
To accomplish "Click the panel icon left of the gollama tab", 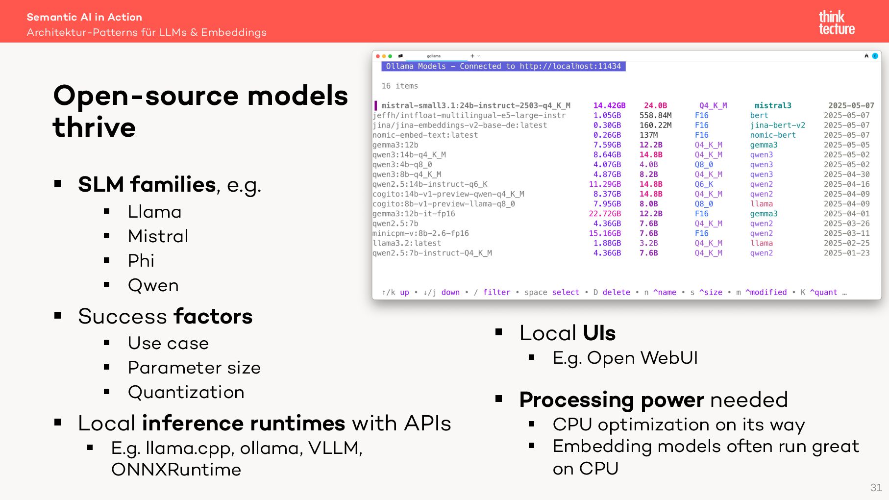I will 400,56.
